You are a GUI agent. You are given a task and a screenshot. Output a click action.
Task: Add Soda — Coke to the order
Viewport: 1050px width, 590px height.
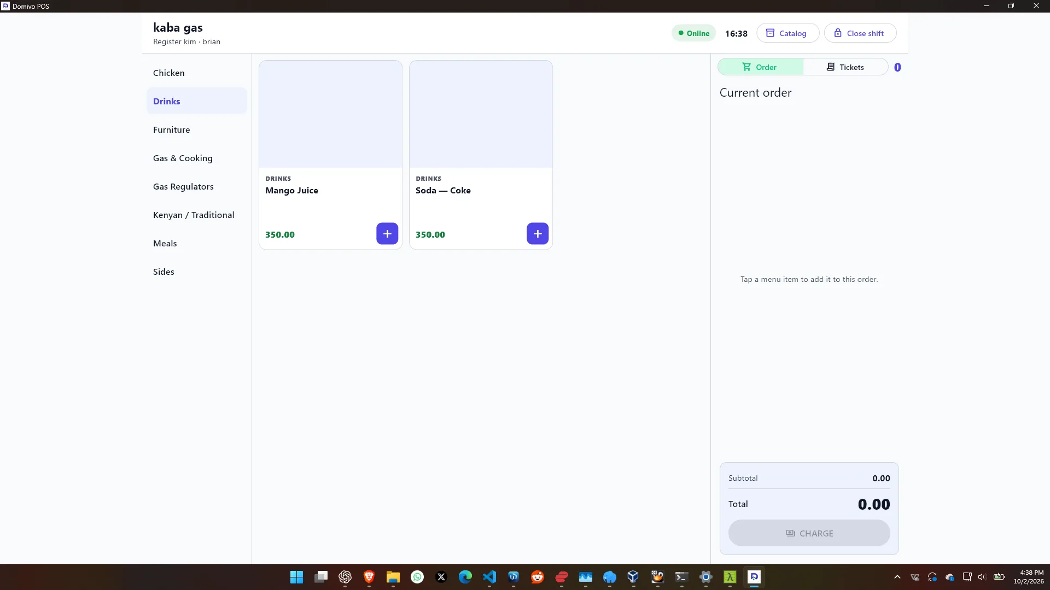(x=538, y=234)
